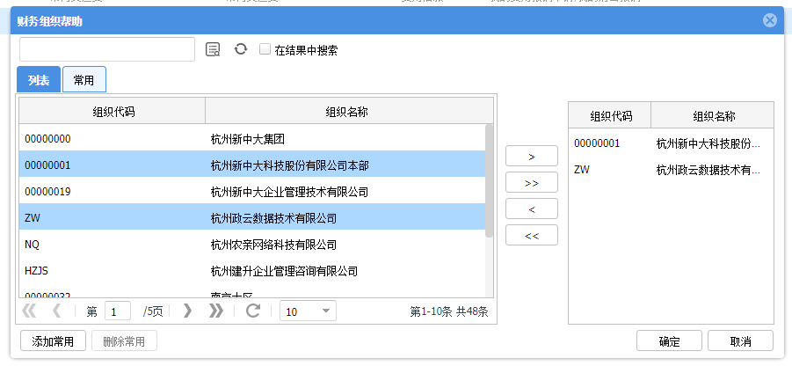The height and width of the screenshot is (366, 792).
Task: Select row 杭州建升企业管理咨询有限公司
Action: pos(252,271)
